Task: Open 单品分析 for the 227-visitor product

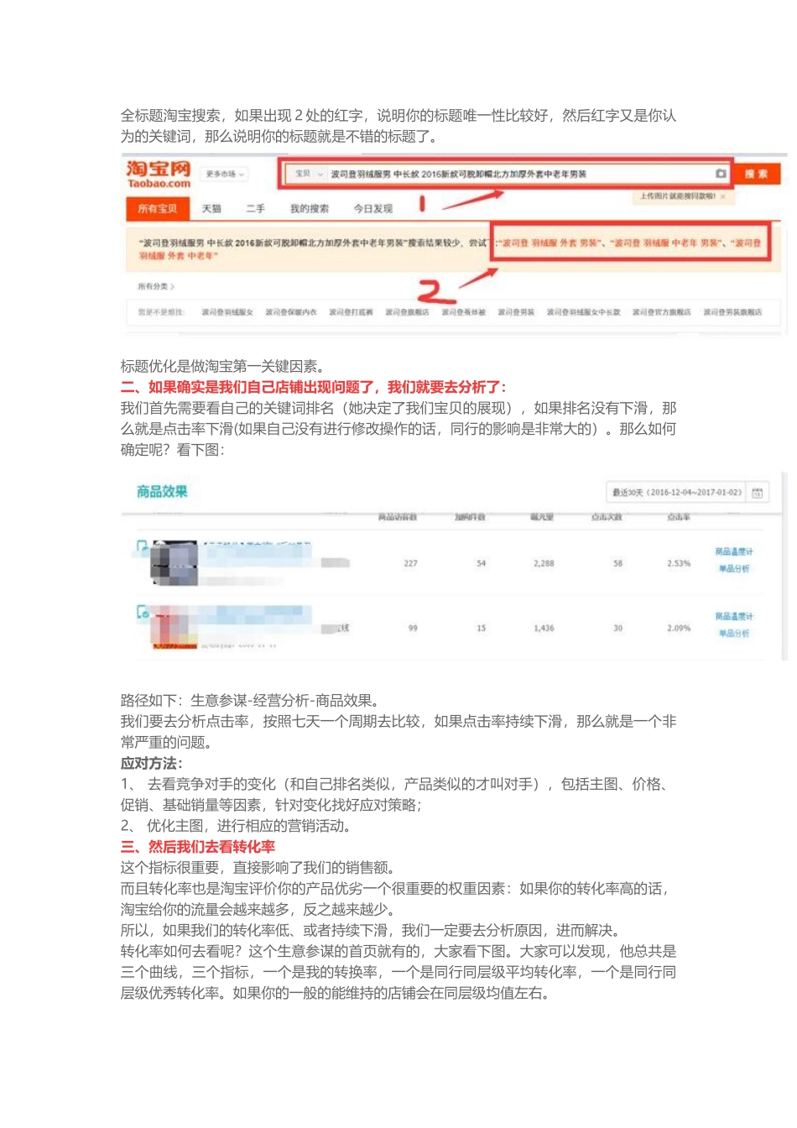Action: click(734, 569)
